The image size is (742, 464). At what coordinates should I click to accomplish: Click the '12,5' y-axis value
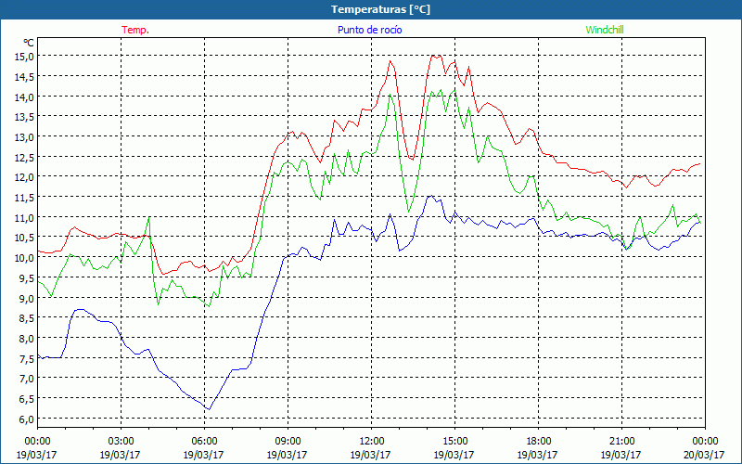point(25,157)
